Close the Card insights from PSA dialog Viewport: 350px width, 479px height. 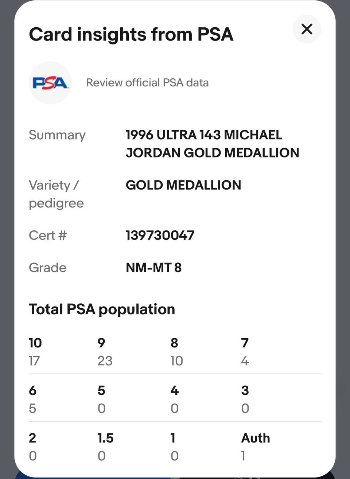307,29
